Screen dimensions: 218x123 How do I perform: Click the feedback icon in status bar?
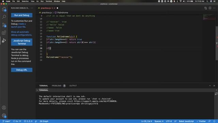pyautogui.click(x=209, y=121)
